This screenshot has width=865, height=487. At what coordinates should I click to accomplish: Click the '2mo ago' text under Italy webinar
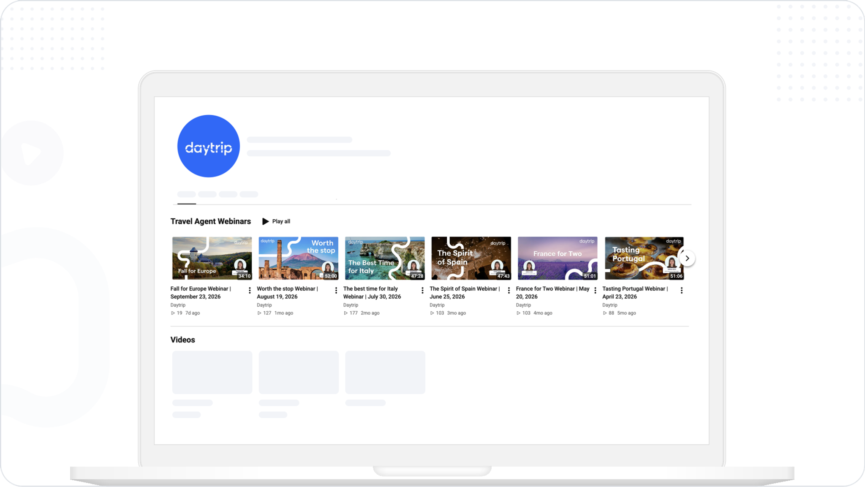[370, 313]
